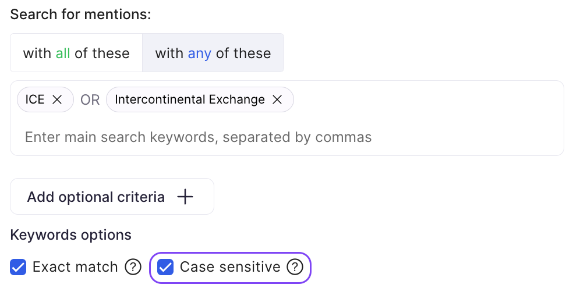Click the Case sensitive label text
Image resolution: width=573 pixels, height=288 pixels.
[230, 267]
